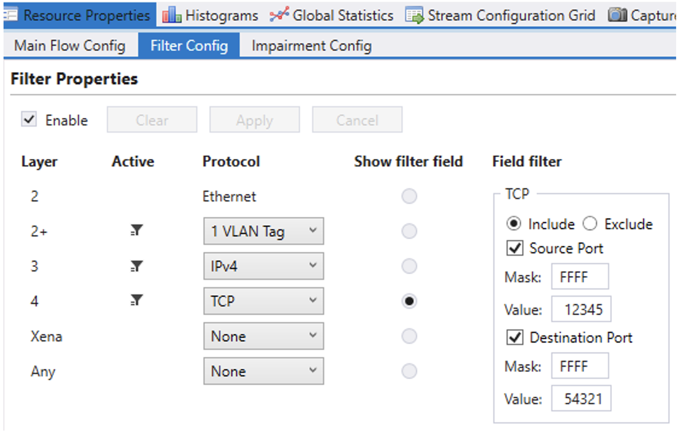677x431 pixels.
Task: Choose the Include radio option
Action: 513,223
